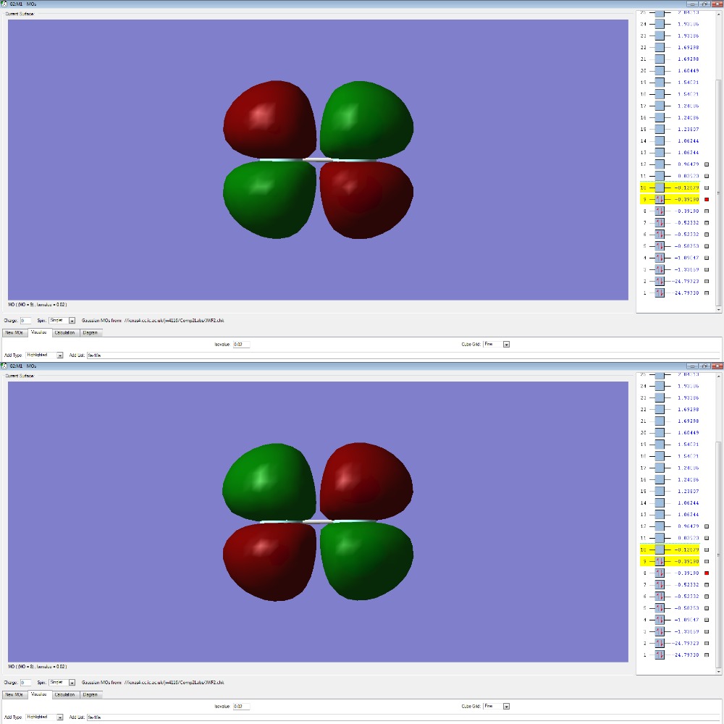Select highlighted orbital 10 box in MO = 8 window

[660, 550]
